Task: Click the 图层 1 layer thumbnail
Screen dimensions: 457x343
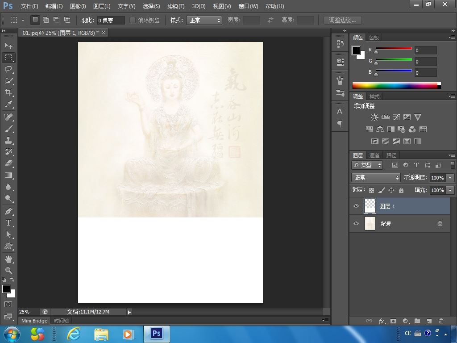Action: (x=370, y=206)
